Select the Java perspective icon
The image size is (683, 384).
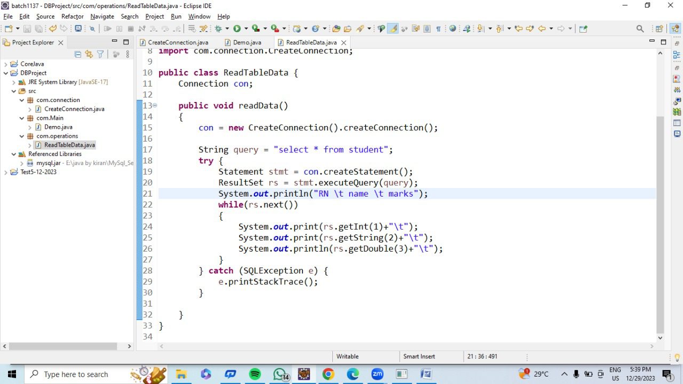[676, 29]
